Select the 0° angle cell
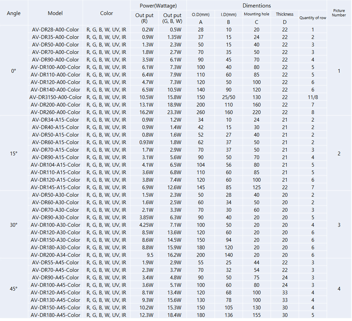Viewport: 352px width, 321px height. (14, 71)
